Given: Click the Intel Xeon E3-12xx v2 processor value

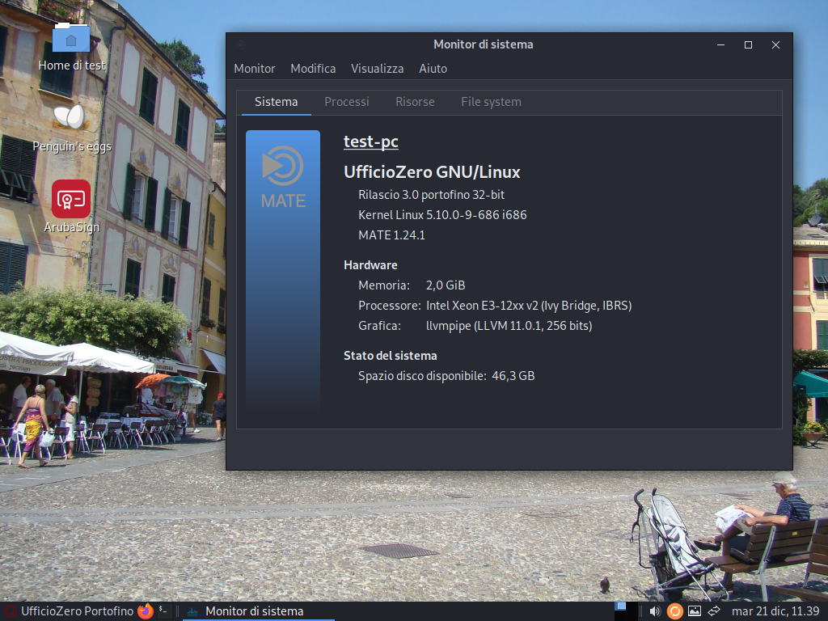Looking at the screenshot, I should click(529, 306).
